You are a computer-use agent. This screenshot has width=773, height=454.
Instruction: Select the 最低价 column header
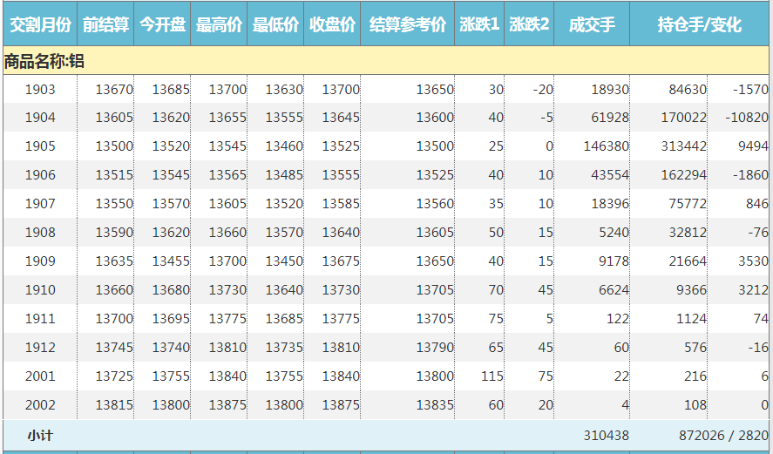275,24
